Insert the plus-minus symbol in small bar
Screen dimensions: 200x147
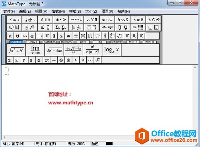pyautogui.click(x=76, y=36)
